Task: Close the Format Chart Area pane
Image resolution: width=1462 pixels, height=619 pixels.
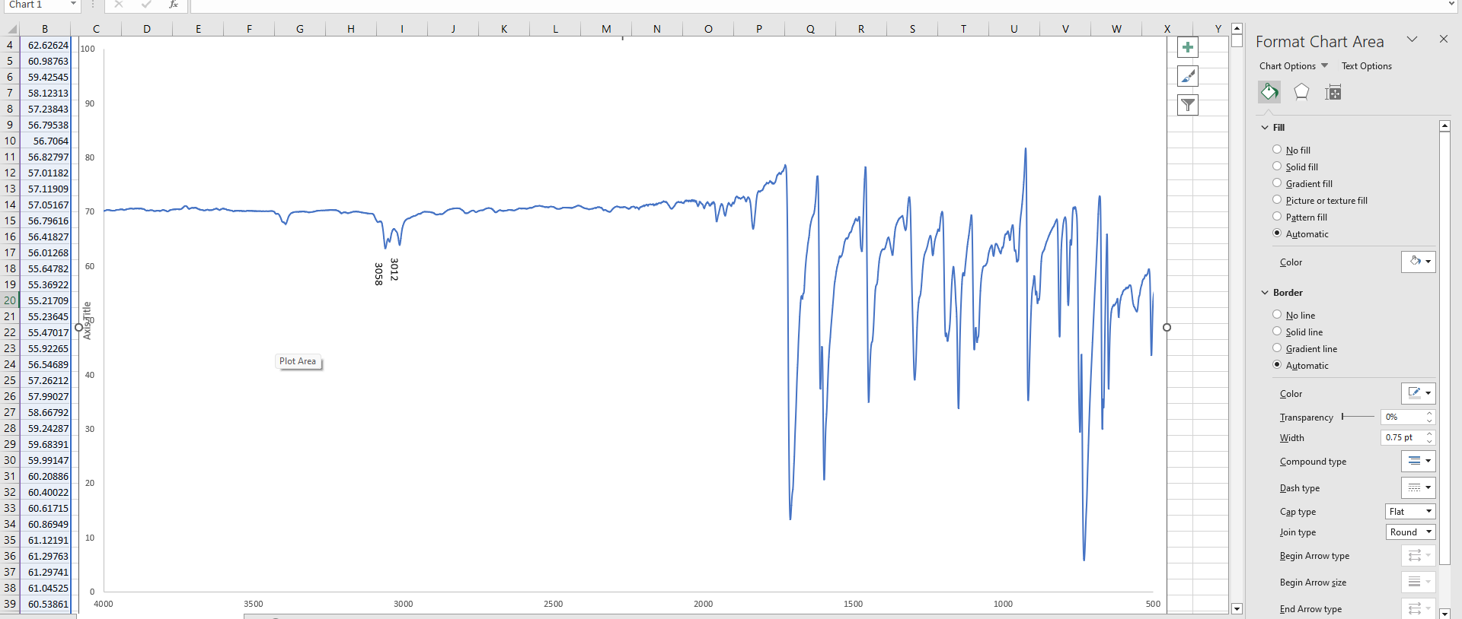Action: (x=1443, y=39)
